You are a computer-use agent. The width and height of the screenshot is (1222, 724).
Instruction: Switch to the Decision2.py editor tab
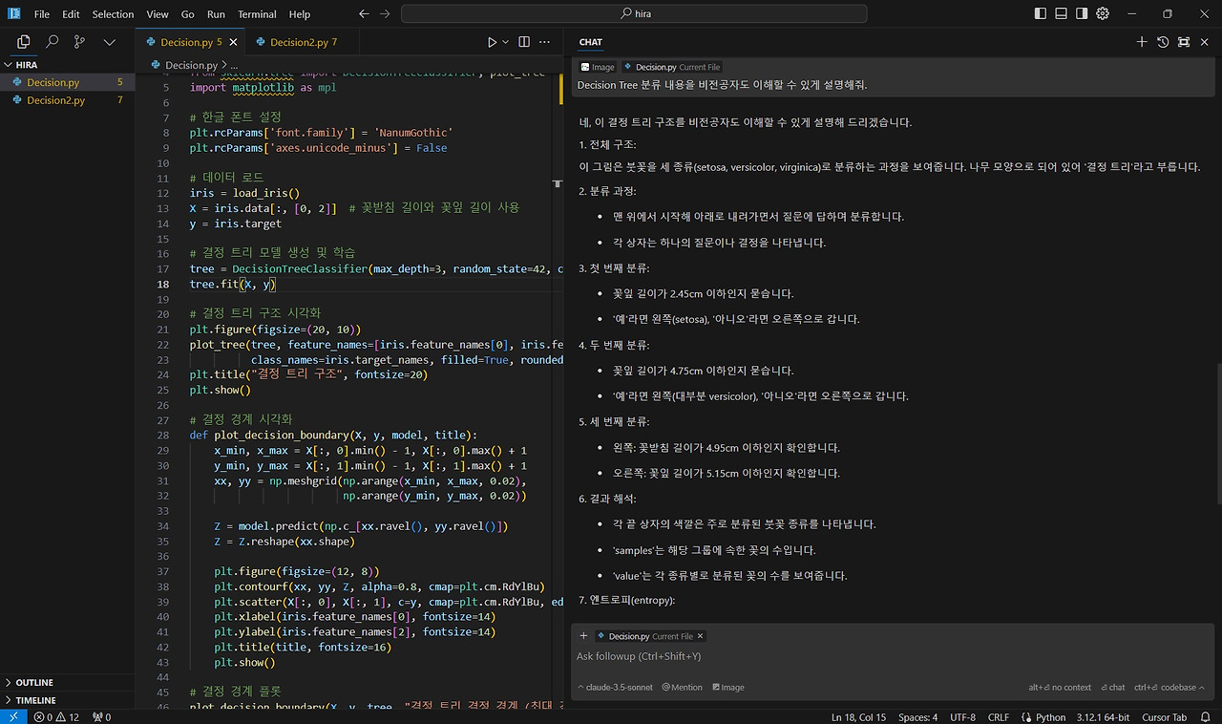297,42
